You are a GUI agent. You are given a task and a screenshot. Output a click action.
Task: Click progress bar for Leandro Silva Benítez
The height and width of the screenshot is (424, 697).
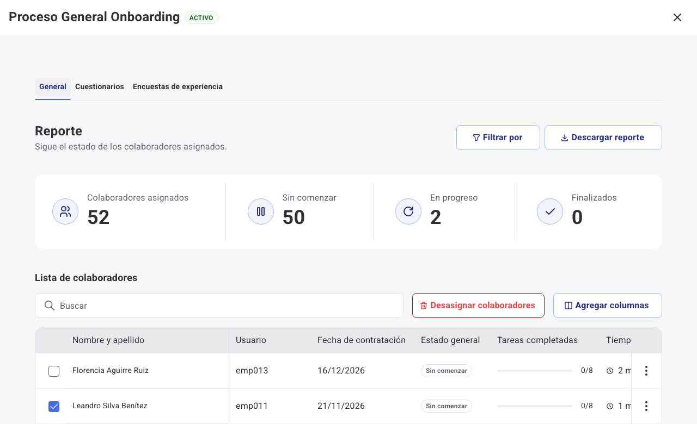pos(535,406)
